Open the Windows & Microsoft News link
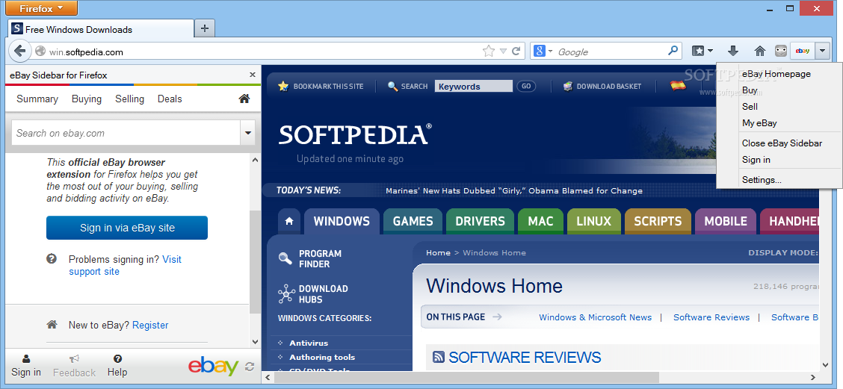 tap(595, 317)
